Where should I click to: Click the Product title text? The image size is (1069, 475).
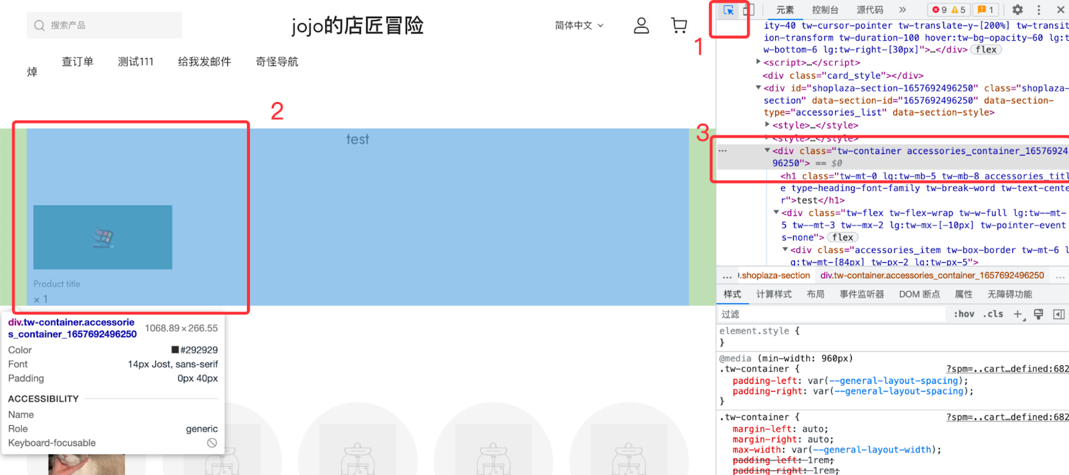pyautogui.click(x=57, y=284)
